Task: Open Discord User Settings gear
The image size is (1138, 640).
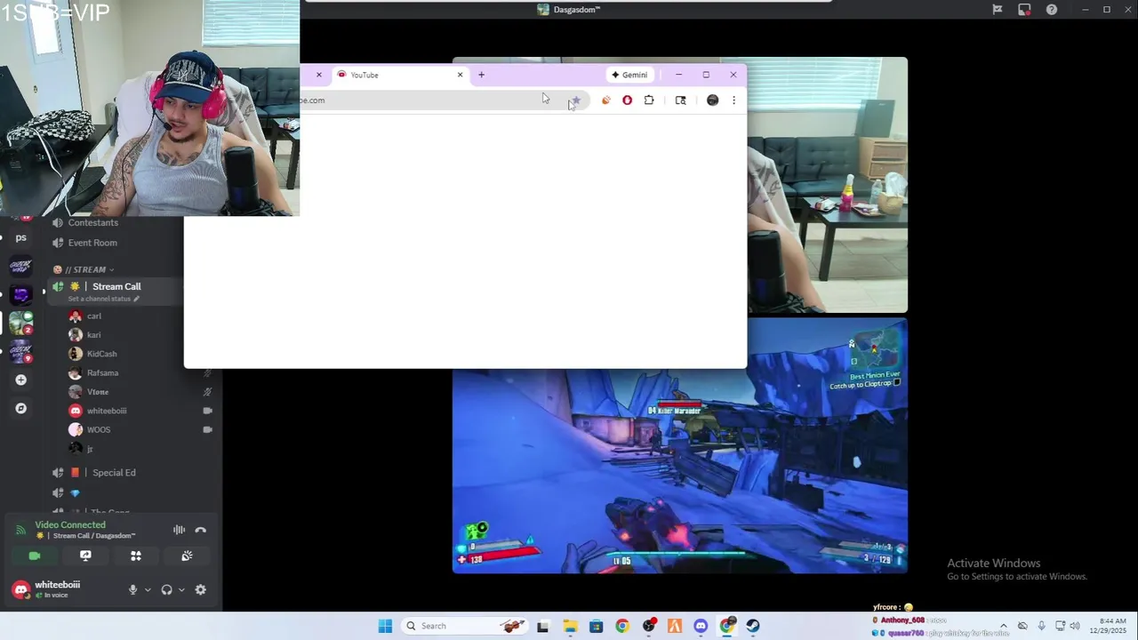Action: (x=201, y=590)
